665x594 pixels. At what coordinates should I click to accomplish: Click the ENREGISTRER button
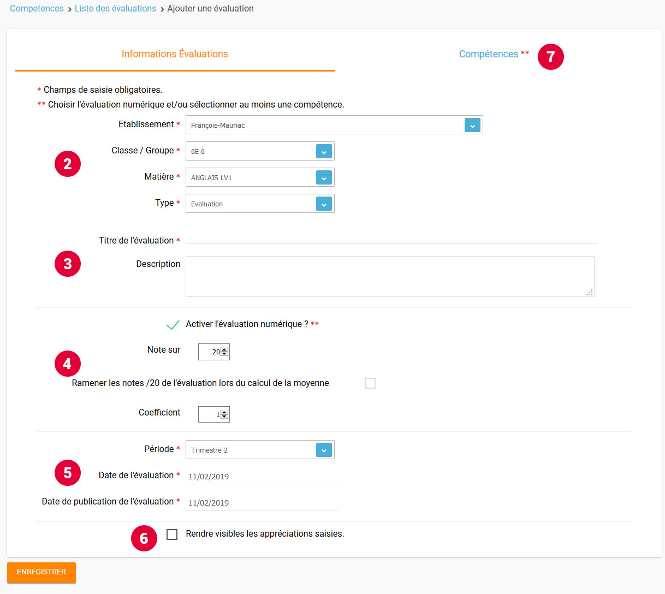tap(41, 572)
